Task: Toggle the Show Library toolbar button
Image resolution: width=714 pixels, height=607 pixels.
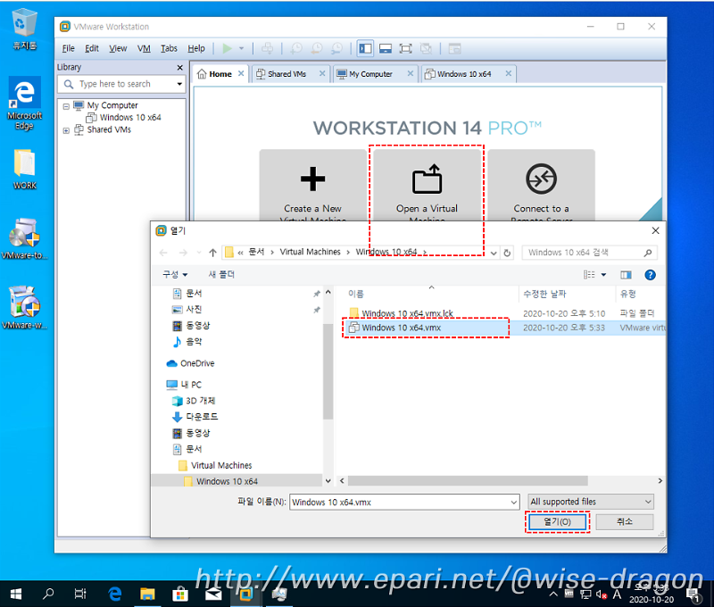Action: [365, 48]
